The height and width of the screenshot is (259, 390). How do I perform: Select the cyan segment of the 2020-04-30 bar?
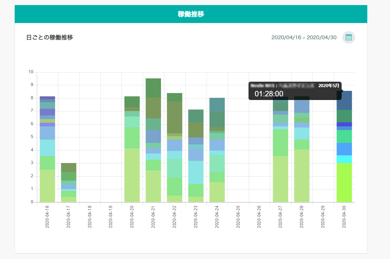tap(344, 159)
